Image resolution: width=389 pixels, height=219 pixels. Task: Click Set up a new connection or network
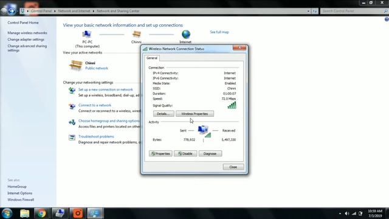106,89
